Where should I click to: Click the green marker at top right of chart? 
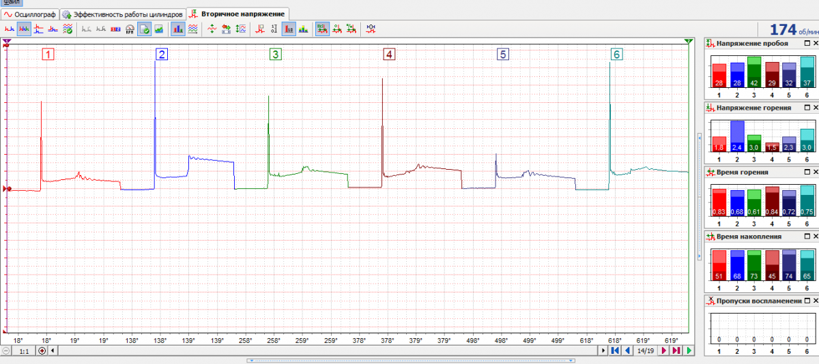[689, 42]
